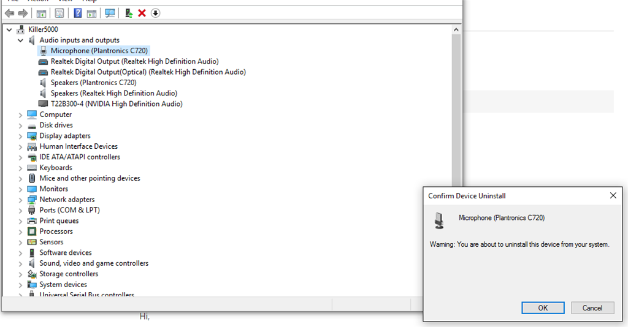
Task: Click the Update driver software toolbar icon
Action: (x=129, y=13)
